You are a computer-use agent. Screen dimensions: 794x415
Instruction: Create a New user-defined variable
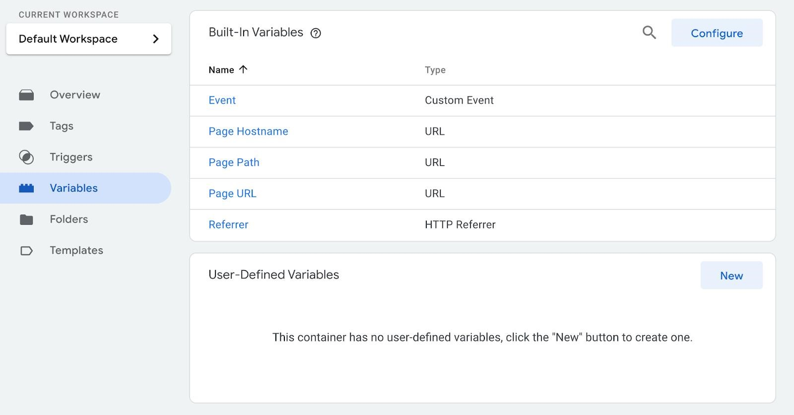[731, 275]
